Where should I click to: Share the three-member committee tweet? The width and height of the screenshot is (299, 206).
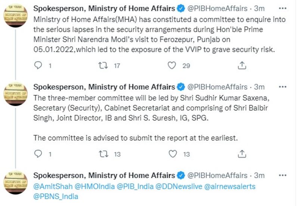(x=242, y=153)
